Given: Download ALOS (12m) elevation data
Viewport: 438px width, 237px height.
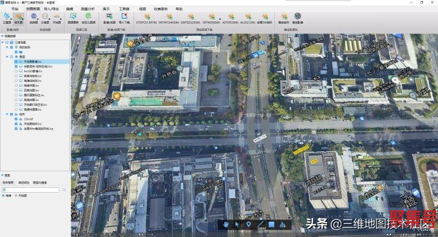Looking at the screenshot, I should 248,18.
